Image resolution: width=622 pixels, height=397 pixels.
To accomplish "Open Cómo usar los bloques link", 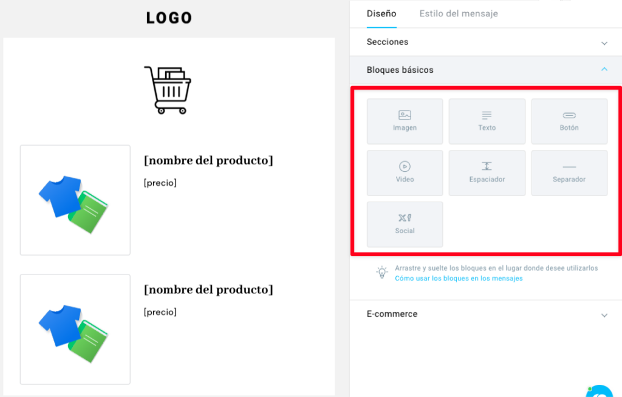I will [459, 279].
